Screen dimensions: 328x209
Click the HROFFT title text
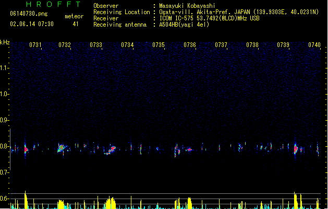click(x=54, y=4)
